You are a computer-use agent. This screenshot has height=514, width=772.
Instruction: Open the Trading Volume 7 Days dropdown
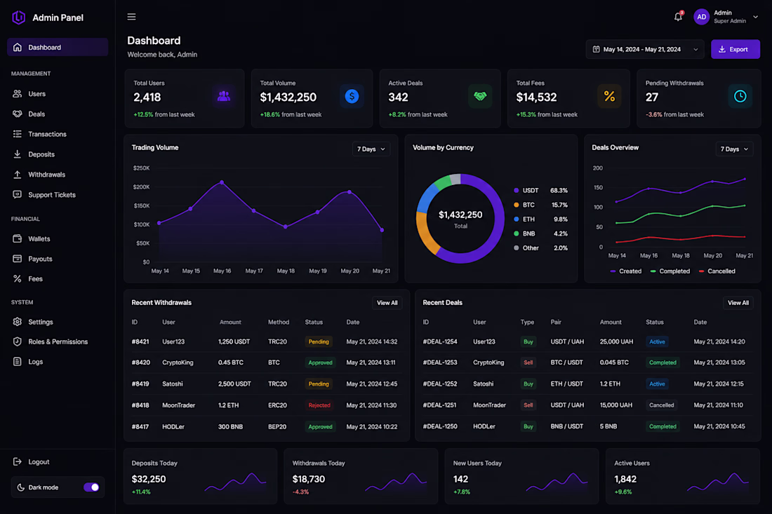(x=371, y=149)
